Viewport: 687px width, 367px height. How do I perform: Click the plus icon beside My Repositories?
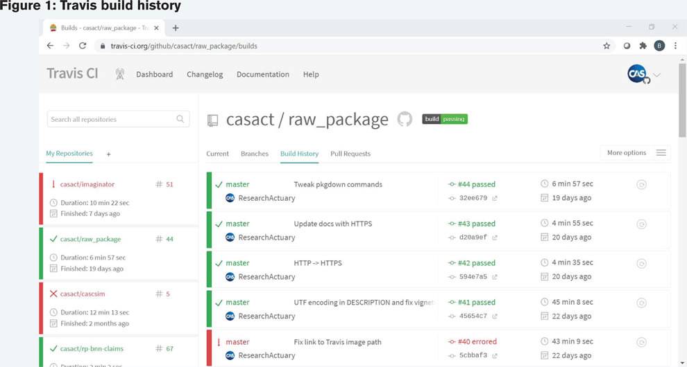pyautogui.click(x=109, y=154)
